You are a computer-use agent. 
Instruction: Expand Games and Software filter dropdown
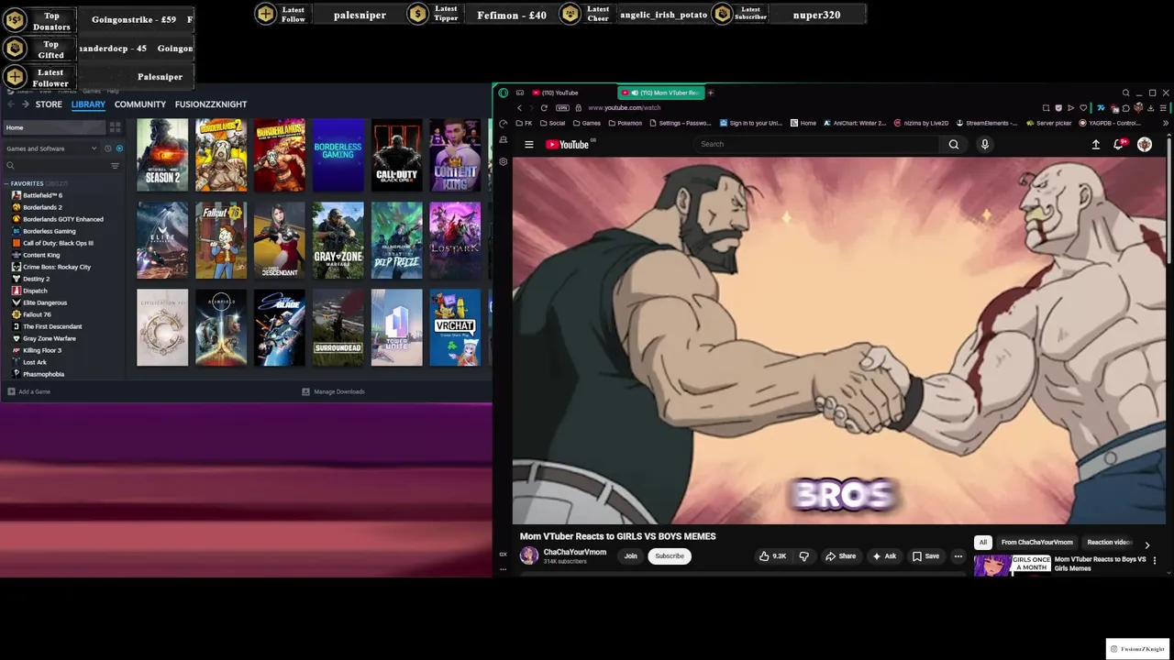tap(51, 148)
